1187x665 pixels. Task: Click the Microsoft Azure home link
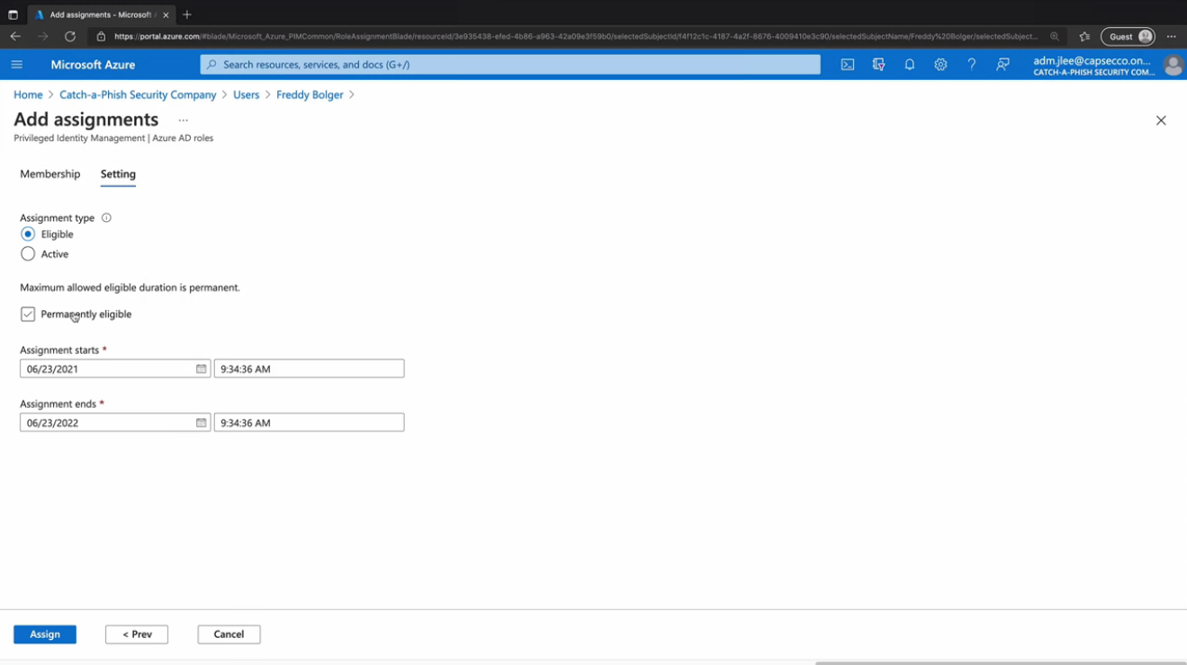point(93,65)
